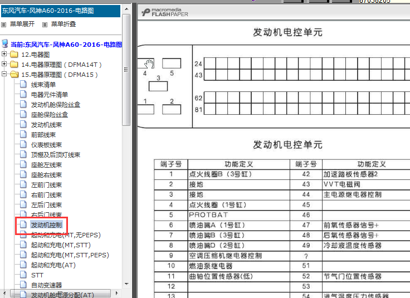410x298 pixels.
Task: Click the document icon beside 线束清单
Action: (23, 84)
